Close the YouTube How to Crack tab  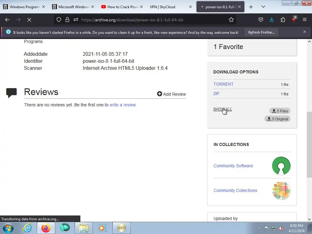pos(141,7)
